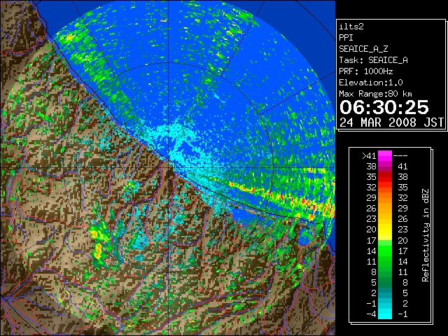Click the strong red echo band offshore east
Image resolution: width=448 pixels, height=336 pixels.
click(x=283, y=198)
